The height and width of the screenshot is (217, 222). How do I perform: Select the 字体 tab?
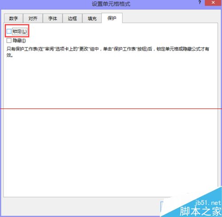(53, 18)
